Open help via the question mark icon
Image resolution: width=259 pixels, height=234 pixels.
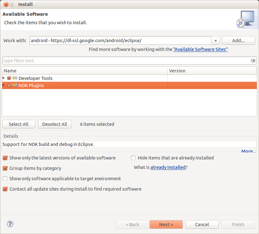tap(10, 224)
